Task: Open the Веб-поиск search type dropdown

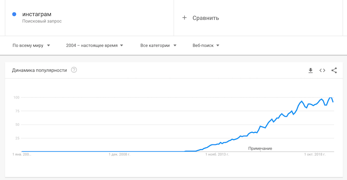Action: tap(206, 46)
